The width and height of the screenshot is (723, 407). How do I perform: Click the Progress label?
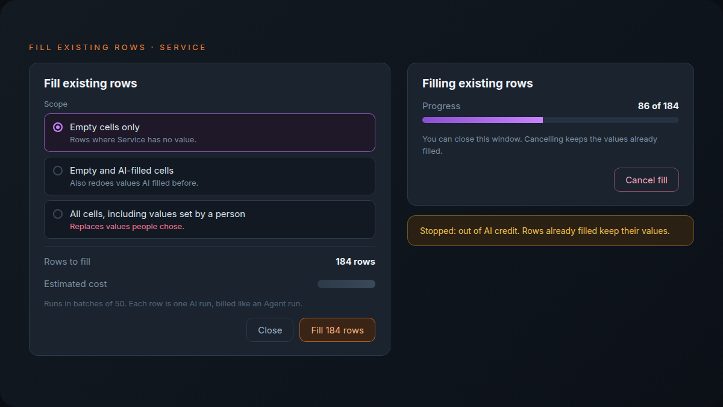pyautogui.click(x=441, y=106)
